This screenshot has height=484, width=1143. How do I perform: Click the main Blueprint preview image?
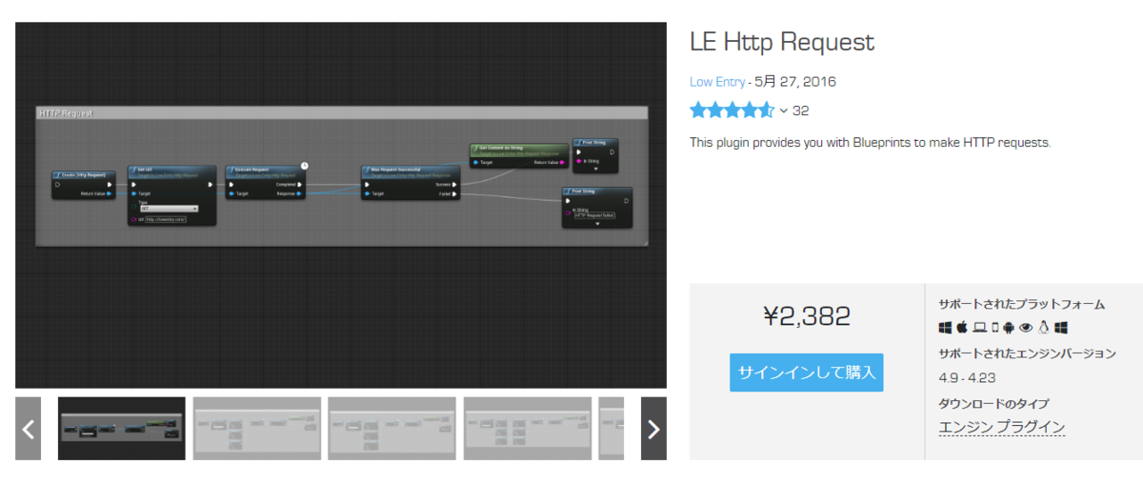tap(341, 205)
